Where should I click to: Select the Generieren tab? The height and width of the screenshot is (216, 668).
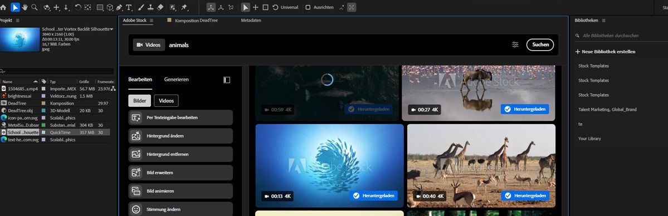pos(177,80)
